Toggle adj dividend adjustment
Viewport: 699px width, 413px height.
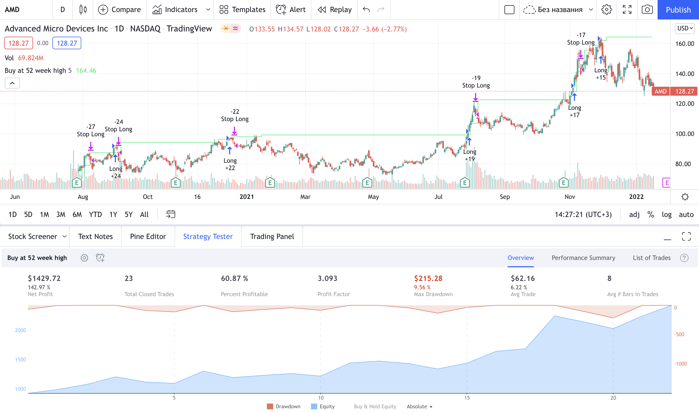click(x=634, y=215)
